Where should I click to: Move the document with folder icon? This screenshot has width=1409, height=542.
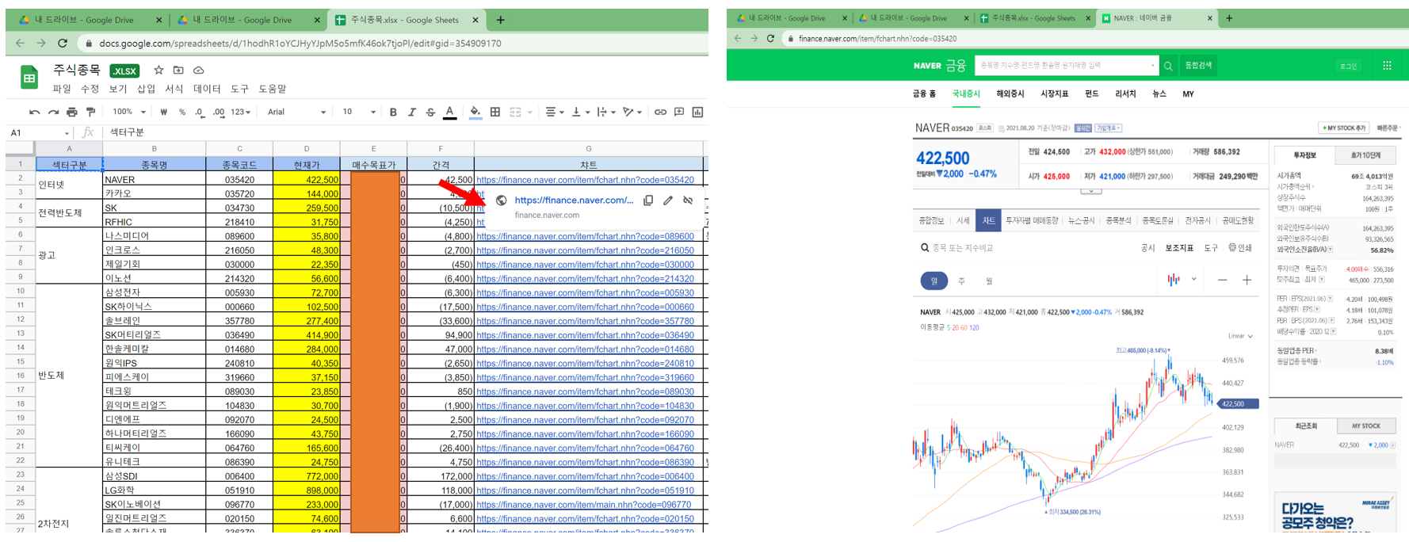pos(178,71)
